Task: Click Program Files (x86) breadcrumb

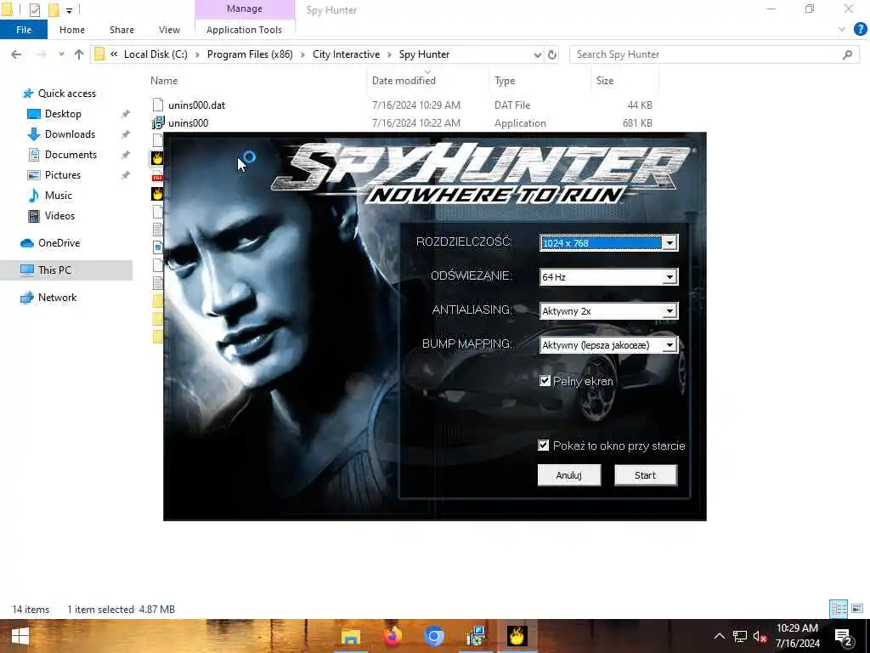Action: [x=250, y=54]
